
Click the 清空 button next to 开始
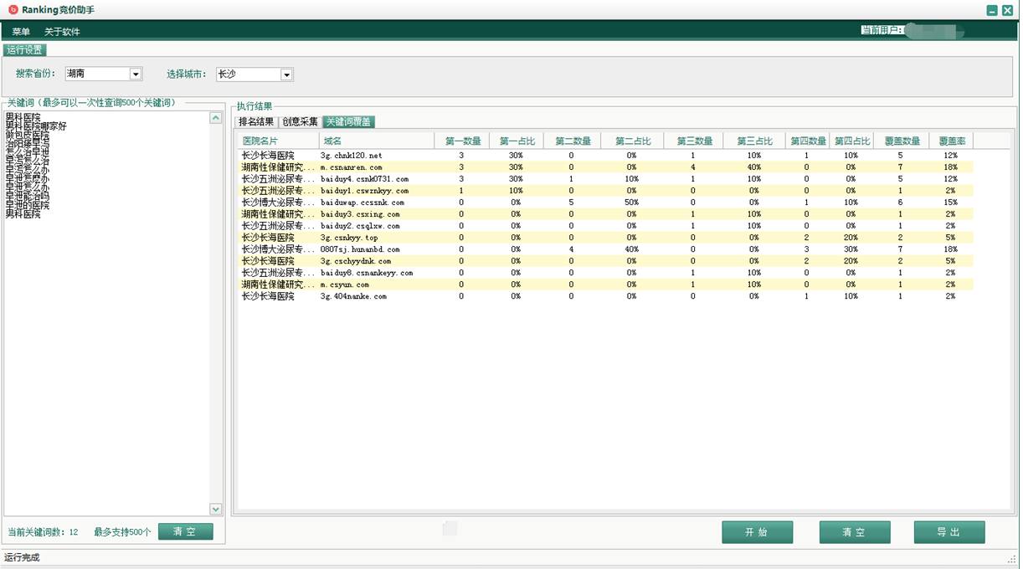click(x=855, y=532)
